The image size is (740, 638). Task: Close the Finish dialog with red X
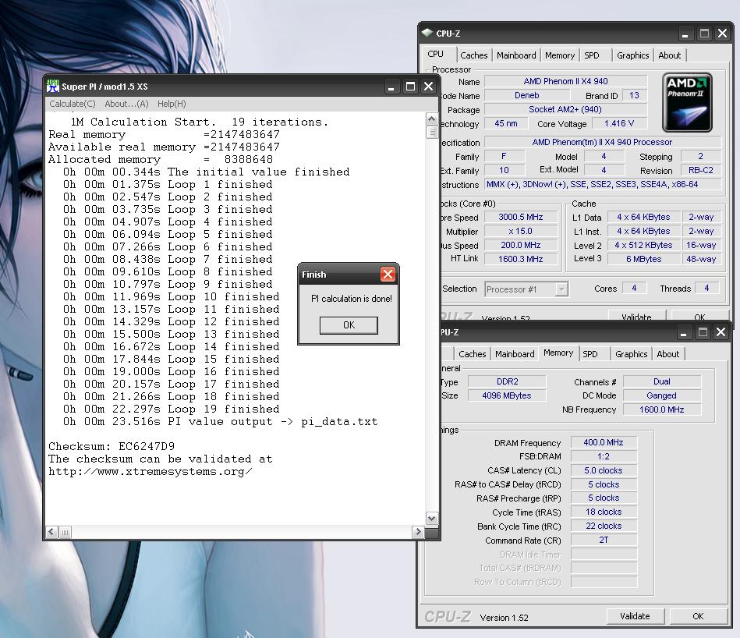pyautogui.click(x=388, y=275)
